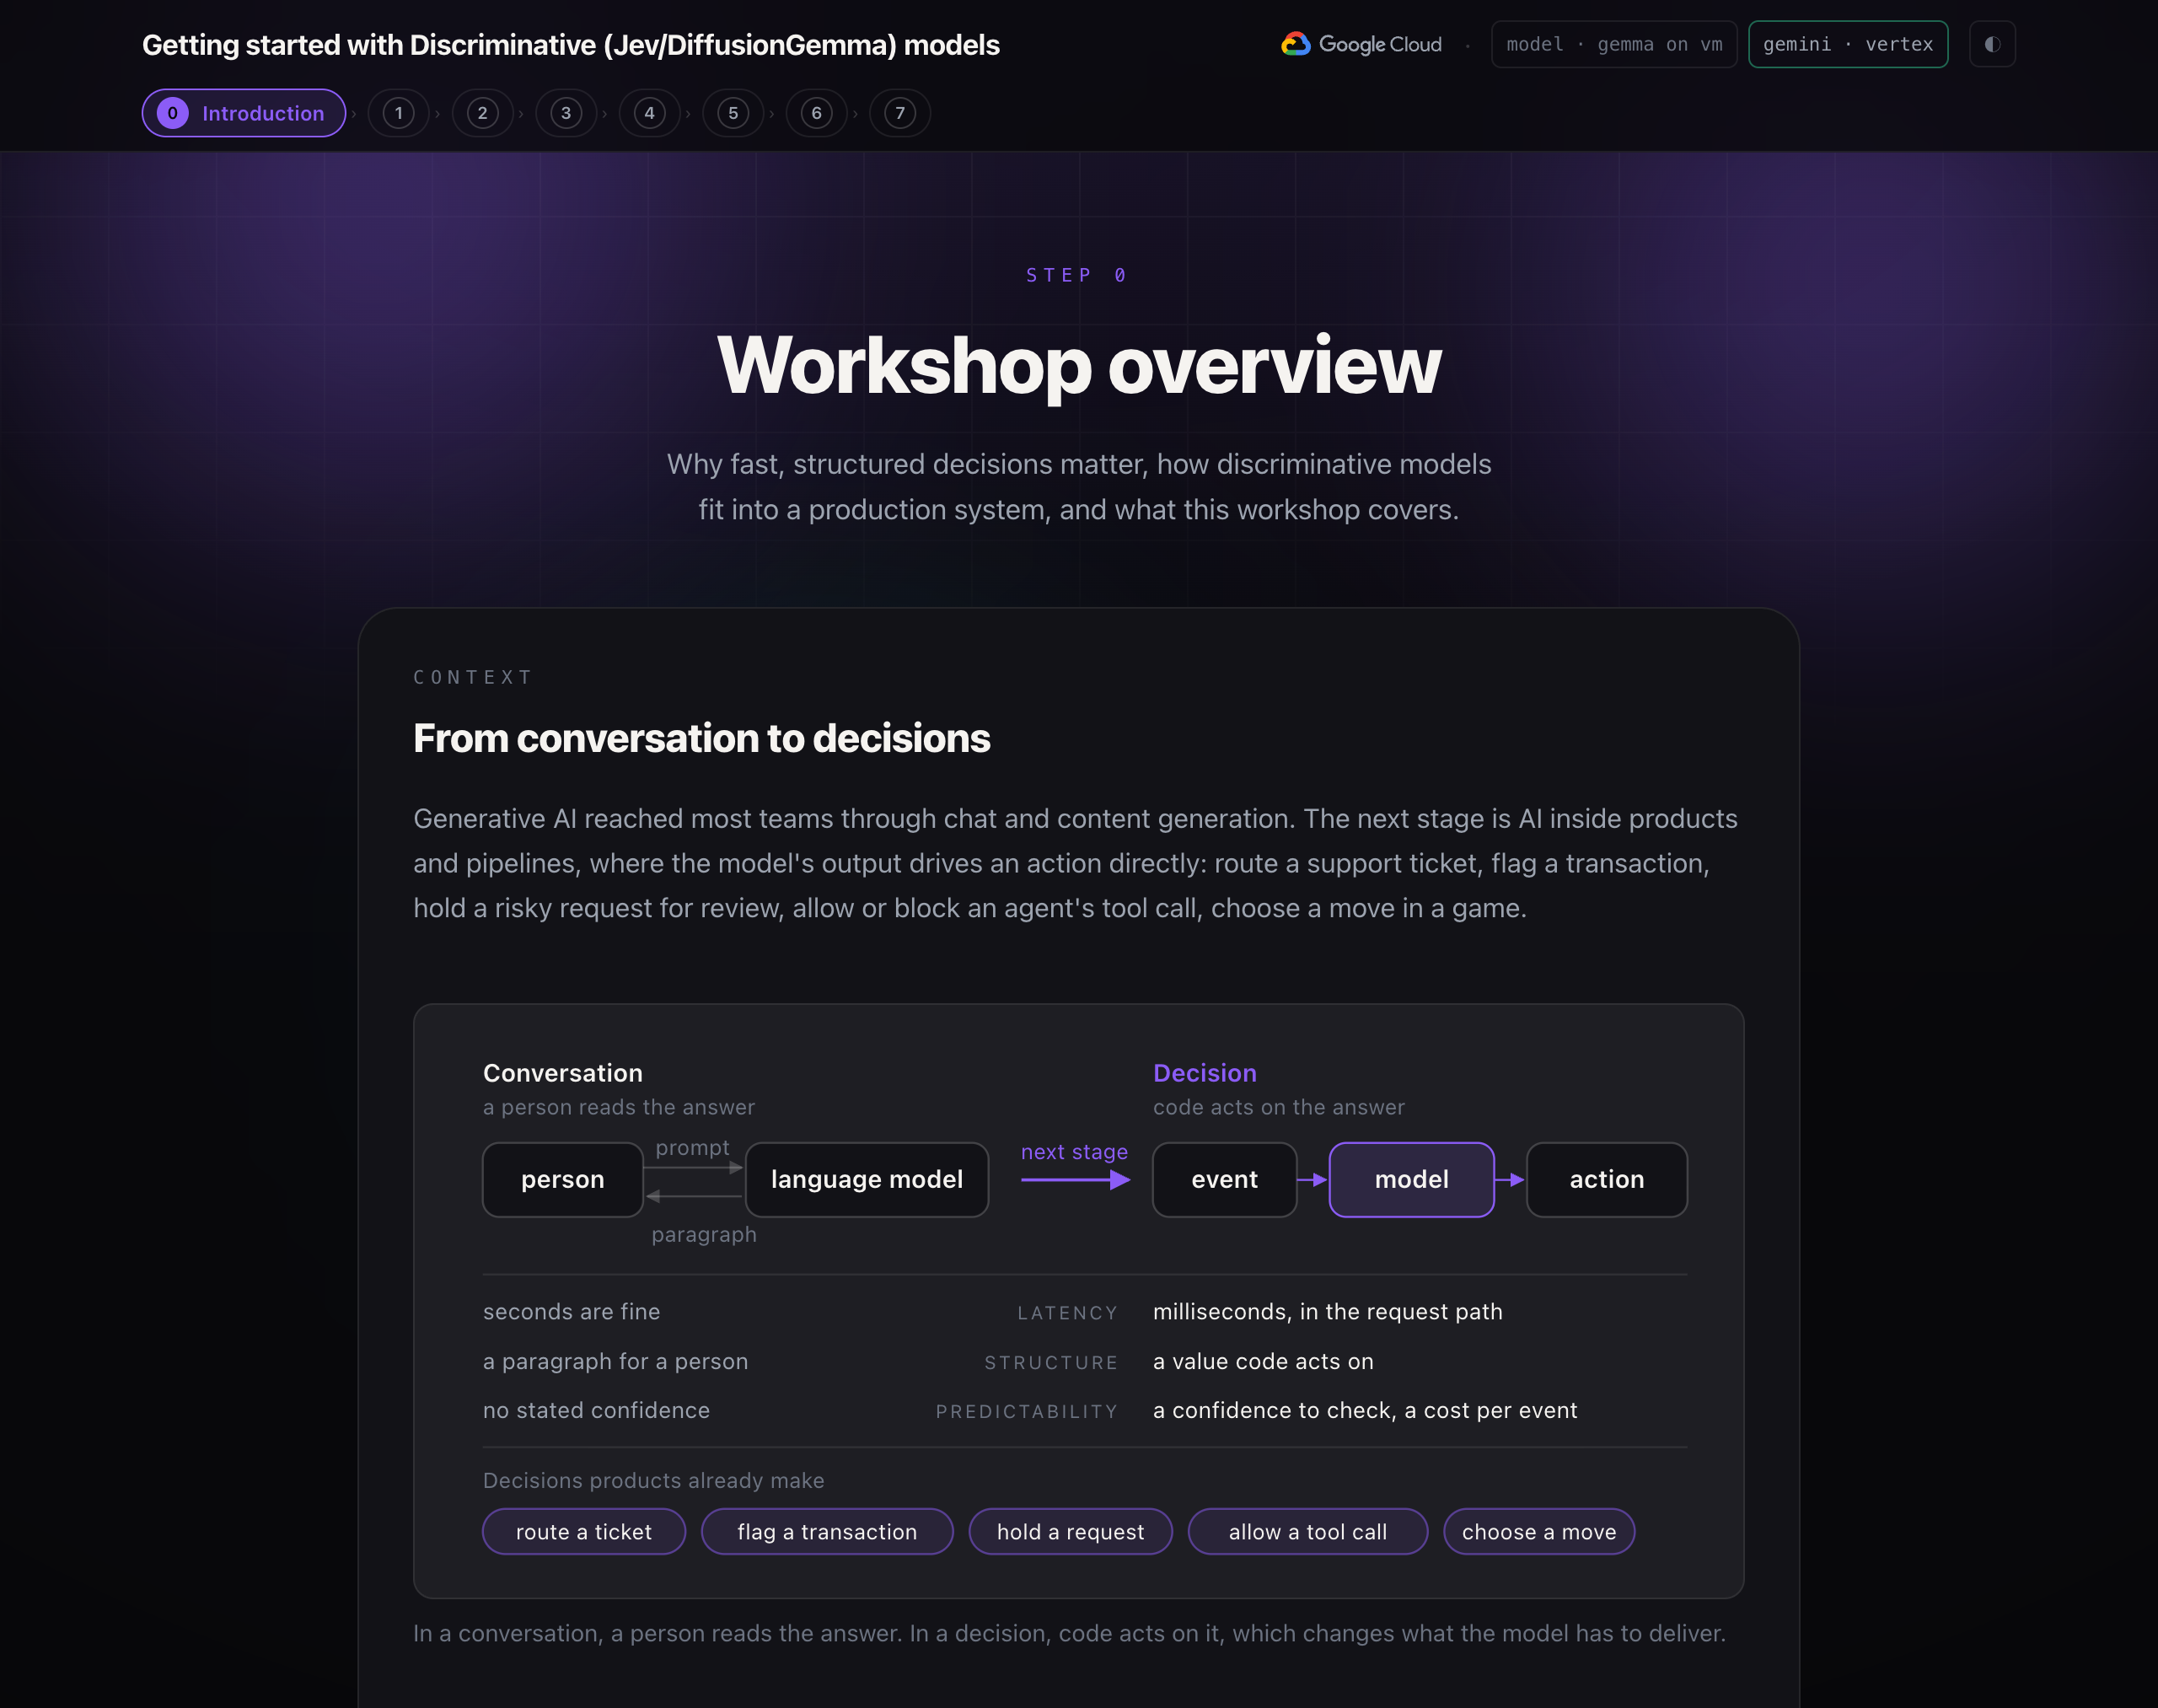Go to step 7 in the stepper
Viewport: 2158px width, 1708px height.
point(900,113)
